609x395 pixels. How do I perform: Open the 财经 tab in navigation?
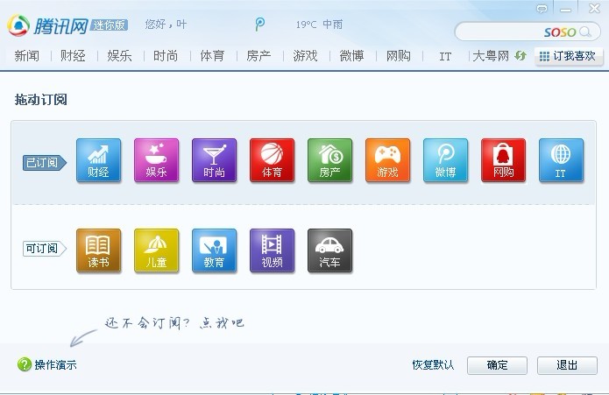(73, 56)
